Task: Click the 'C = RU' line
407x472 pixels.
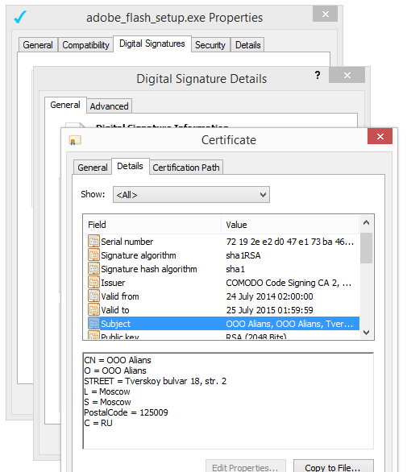Action: click(98, 423)
